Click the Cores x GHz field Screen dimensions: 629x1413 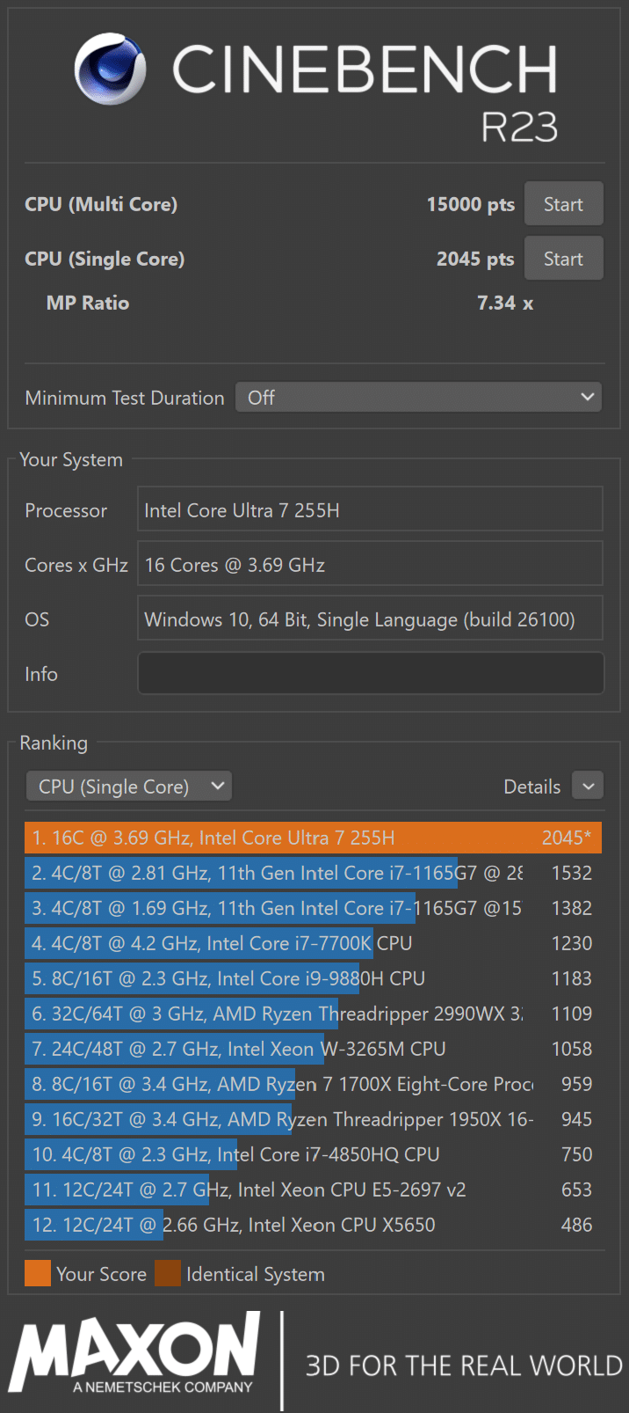(370, 565)
